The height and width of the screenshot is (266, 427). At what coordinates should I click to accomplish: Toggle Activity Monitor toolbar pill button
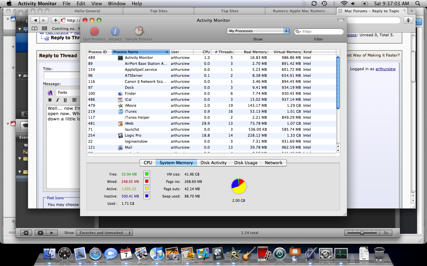(x=341, y=20)
